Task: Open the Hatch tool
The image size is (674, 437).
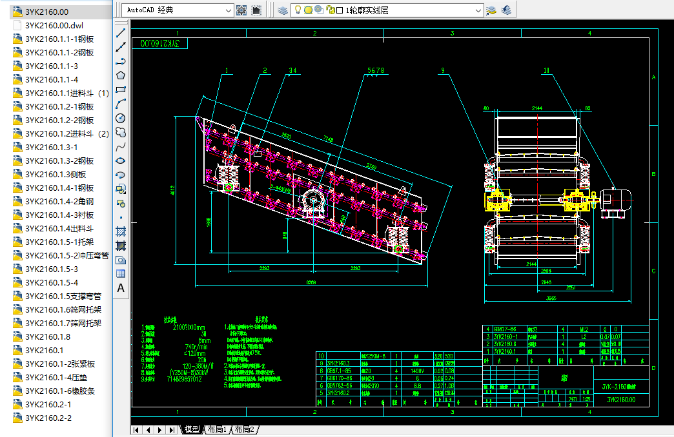Action: 121,231
